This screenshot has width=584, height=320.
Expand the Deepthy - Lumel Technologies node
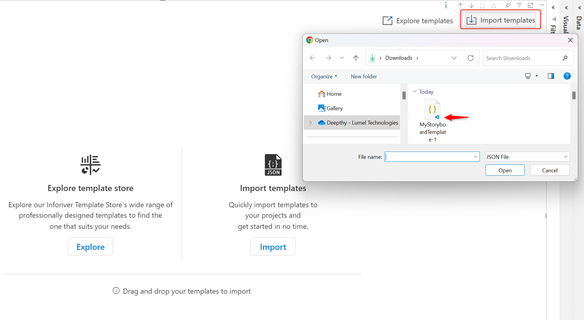[x=311, y=122]
